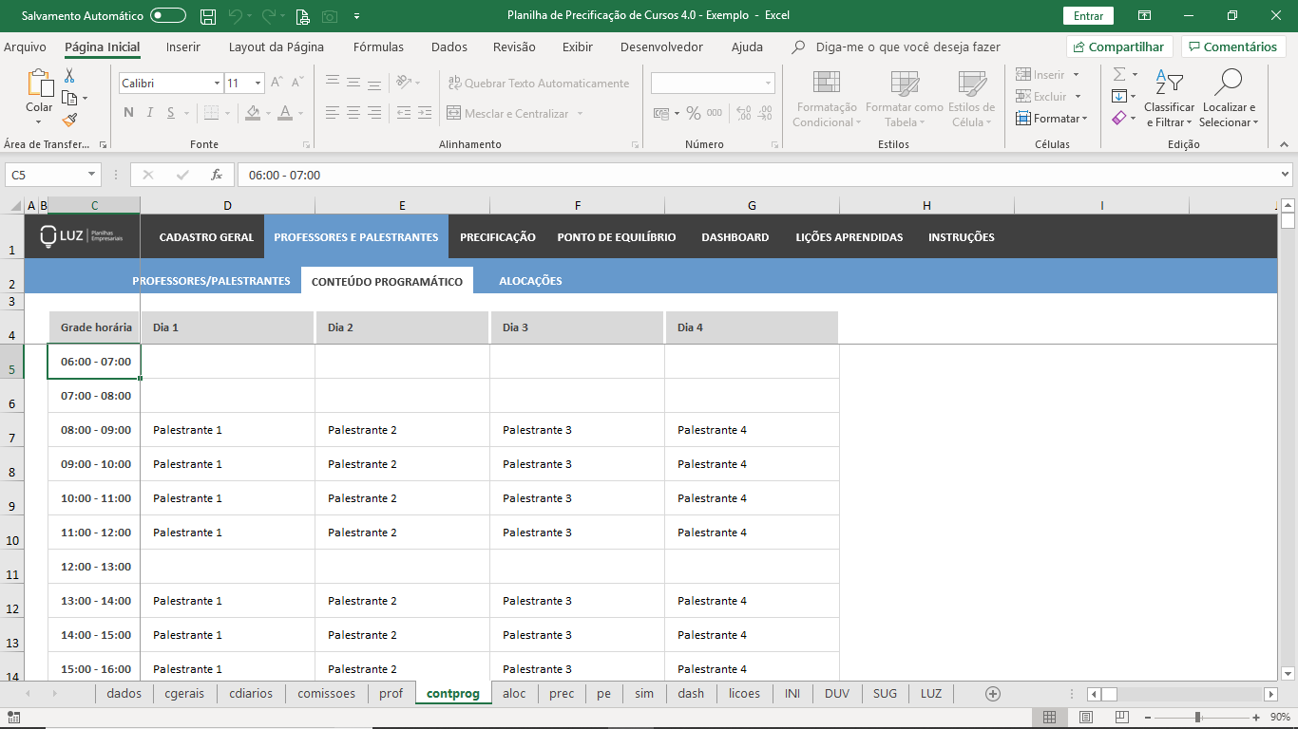
Task: Open the Name Box dropdown arrow
Action: click(92, 175)
